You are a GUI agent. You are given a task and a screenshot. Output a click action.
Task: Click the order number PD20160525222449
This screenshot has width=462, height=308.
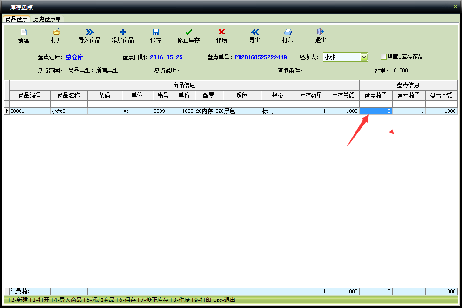[x=261, y=57]
